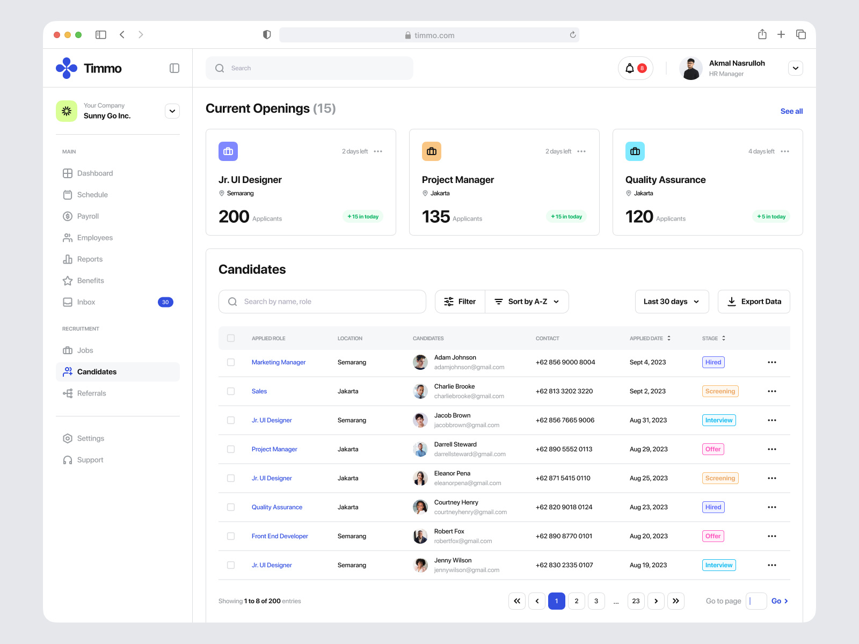Open the Jr. UI Designer role link
The height and width of the screenshot is (644, 859).
272,420
